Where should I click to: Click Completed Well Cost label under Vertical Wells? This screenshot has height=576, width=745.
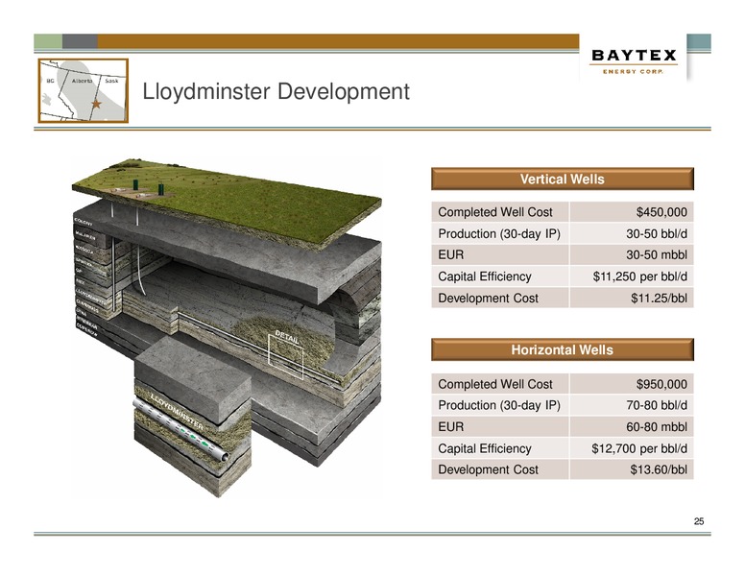click(x=495, y=212)
